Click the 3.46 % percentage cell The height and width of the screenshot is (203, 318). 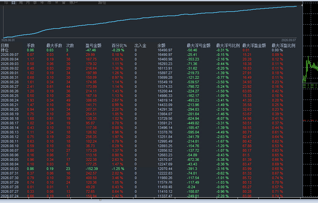(117, 178)
